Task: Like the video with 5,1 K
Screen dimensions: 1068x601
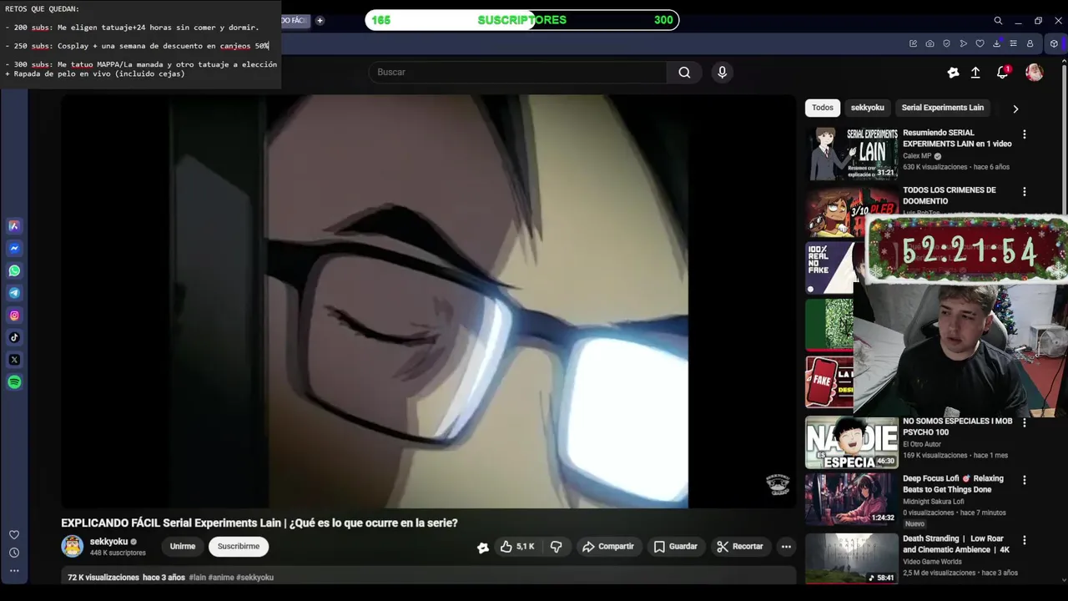Action: (x=517, y=547)
